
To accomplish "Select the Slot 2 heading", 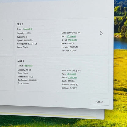I will [20, 24].
